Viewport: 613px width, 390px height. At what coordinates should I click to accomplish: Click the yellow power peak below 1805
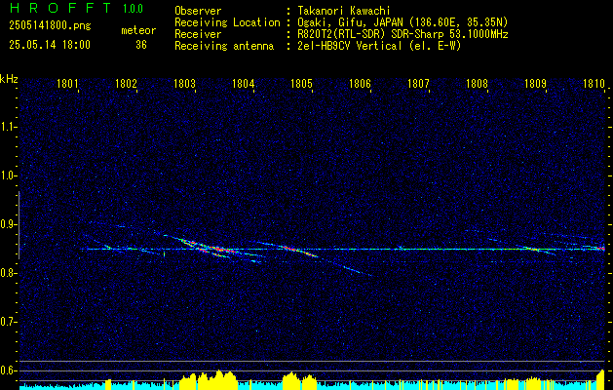tap(299, 381)
